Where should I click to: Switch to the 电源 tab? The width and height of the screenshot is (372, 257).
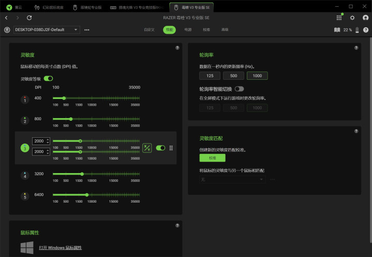(188, 30)
